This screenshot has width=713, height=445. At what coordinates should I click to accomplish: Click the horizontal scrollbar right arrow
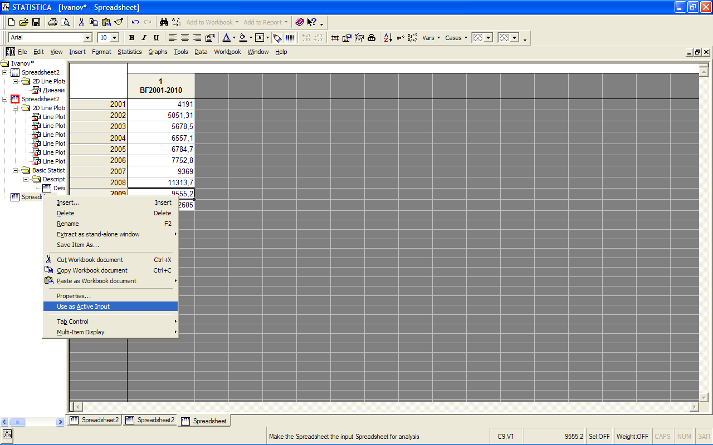694,407
